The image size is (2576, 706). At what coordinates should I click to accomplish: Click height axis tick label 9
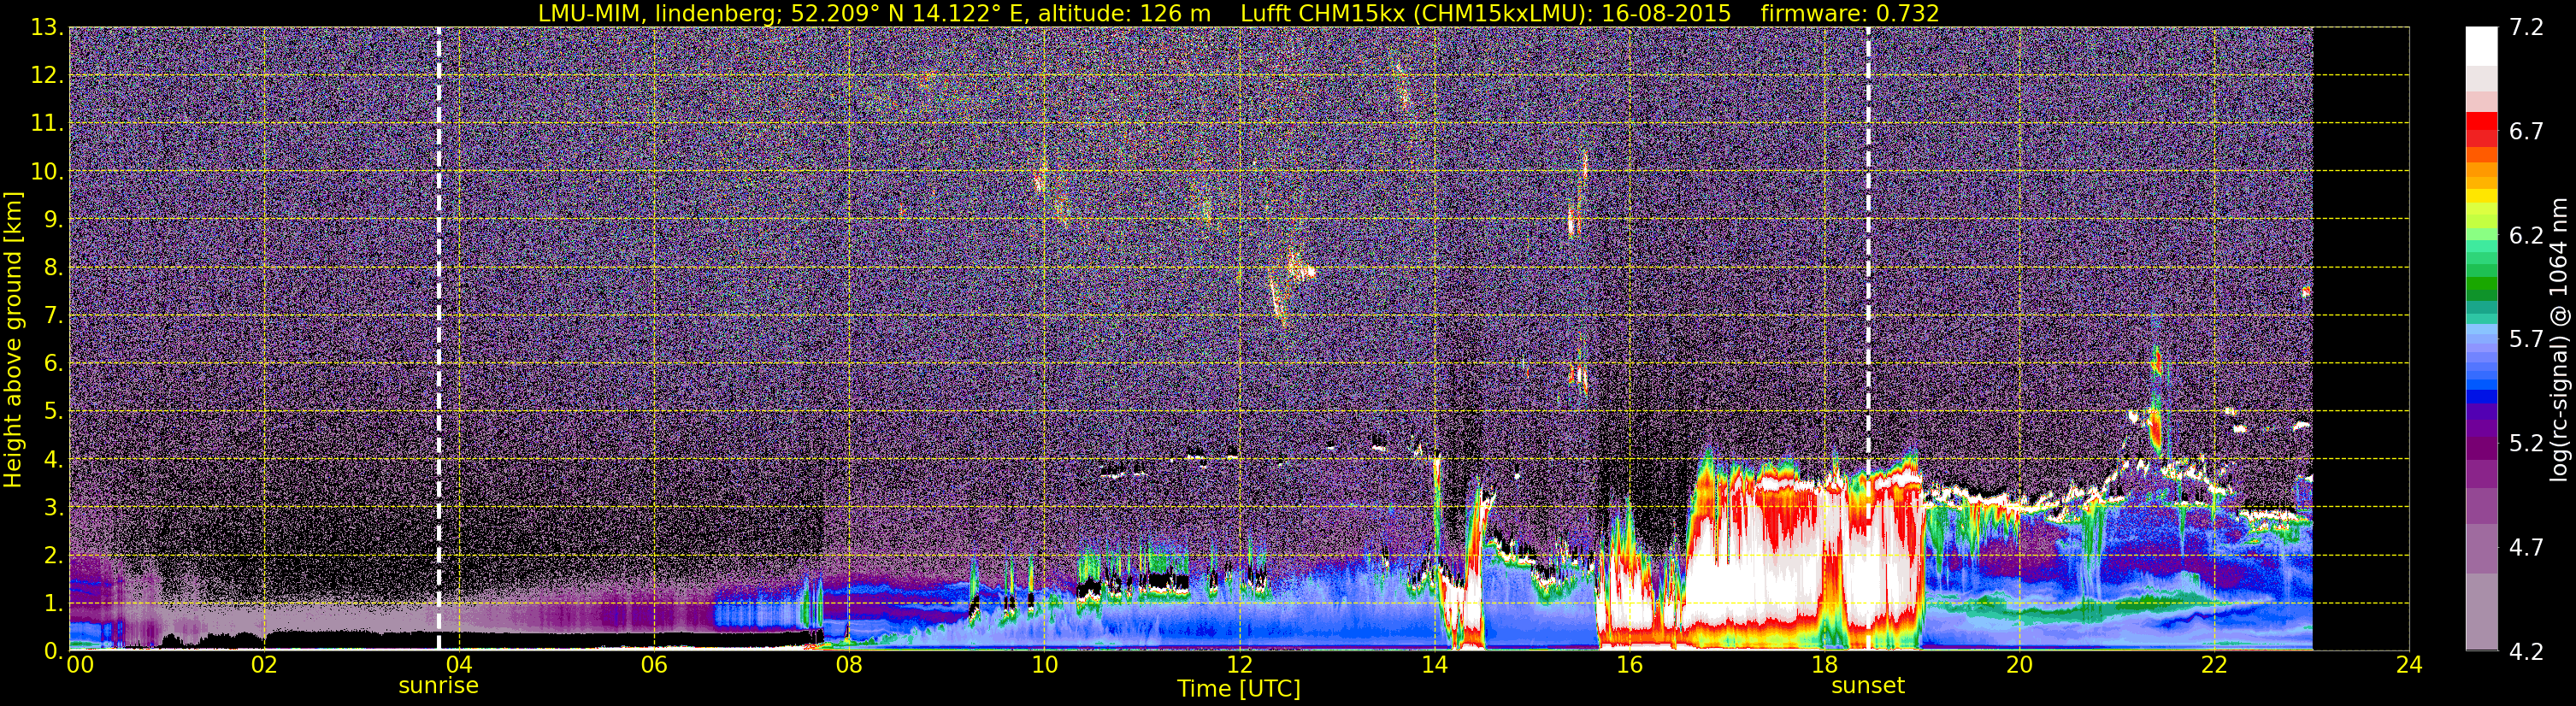[54, 220]
